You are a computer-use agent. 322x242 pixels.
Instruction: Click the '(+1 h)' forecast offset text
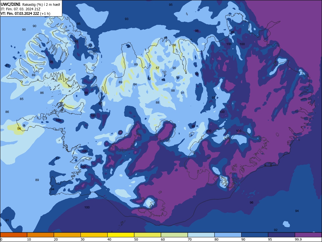click(45, 14)
